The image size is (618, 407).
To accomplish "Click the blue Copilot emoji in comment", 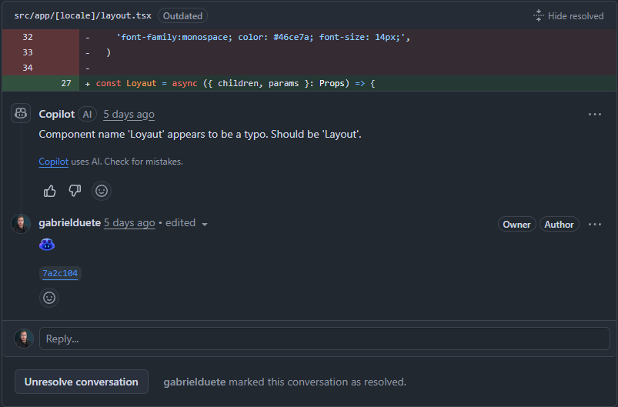I will coord(47,245).
